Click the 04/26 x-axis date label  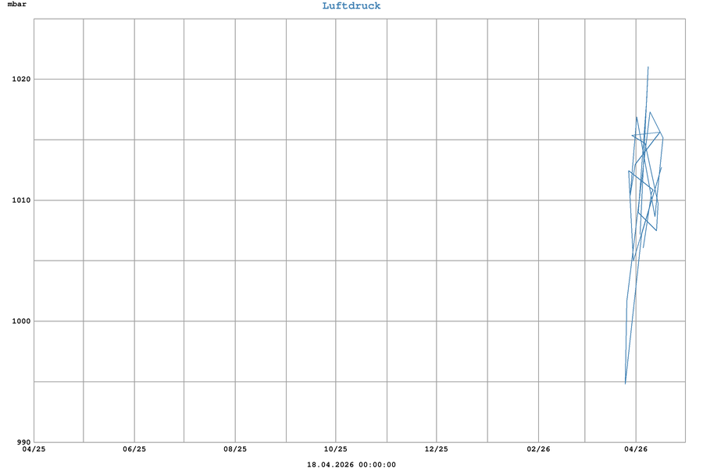pos(636,449)
